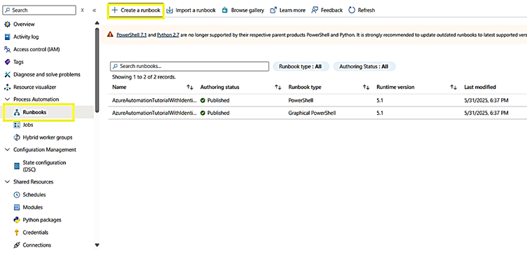Click the Runbooks icon in sidebar
This screenshot has height=267, width=527.
(17, 112)
